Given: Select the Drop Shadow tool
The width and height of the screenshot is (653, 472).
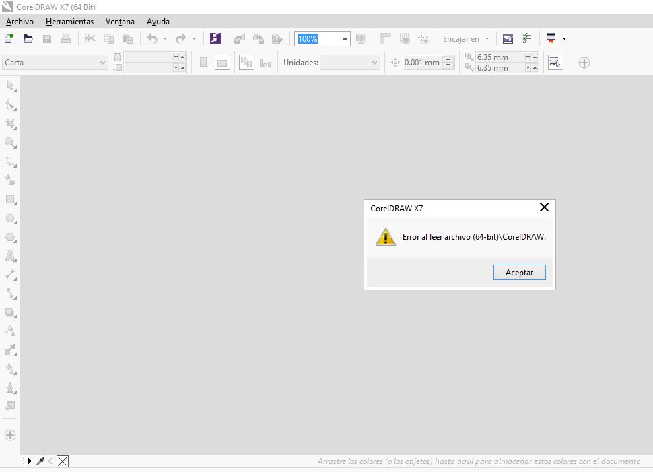Looking at the screenshot, I should [x=11, y=313].
